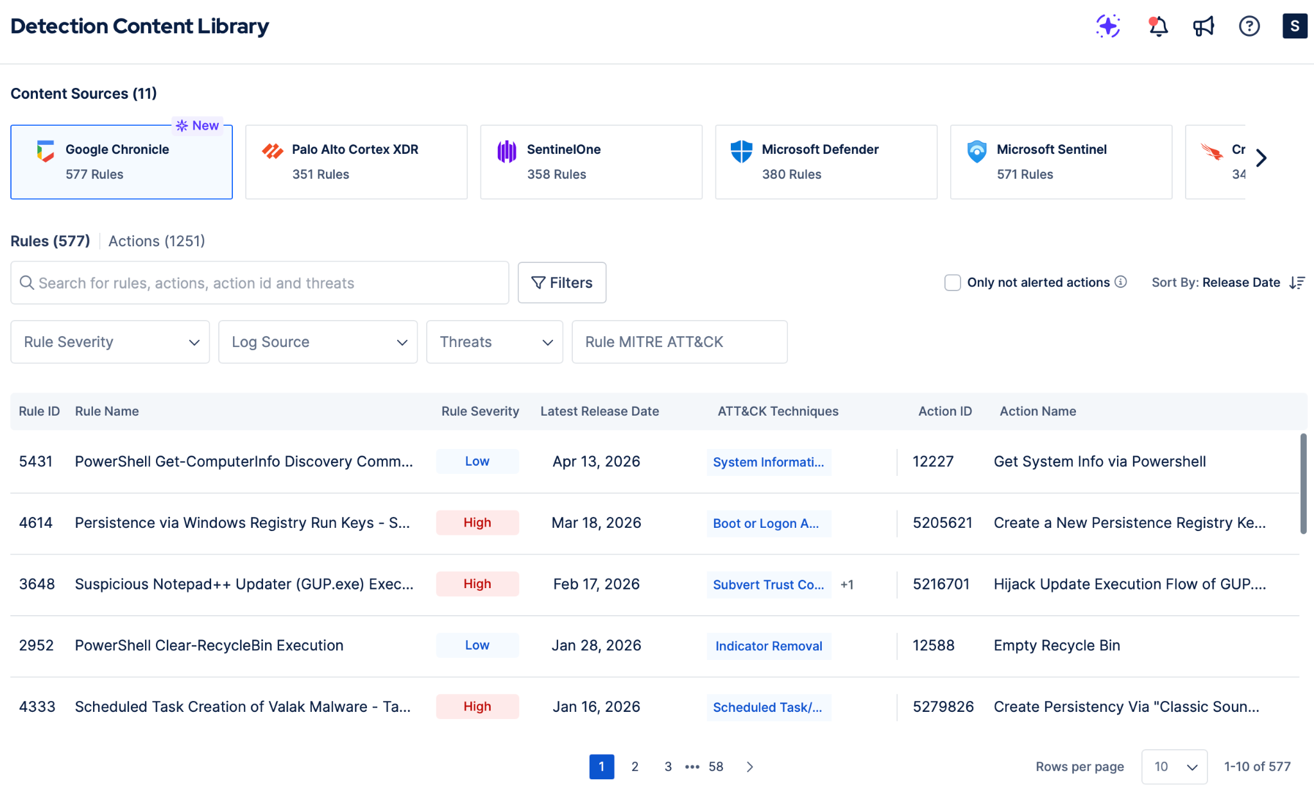Click Action ID 12227
The image size is (1314, 794).
coord(933,462)
